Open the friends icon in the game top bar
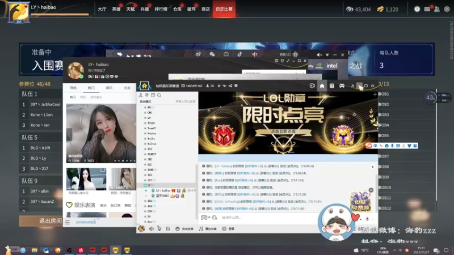454x255 pixels. 437,9
